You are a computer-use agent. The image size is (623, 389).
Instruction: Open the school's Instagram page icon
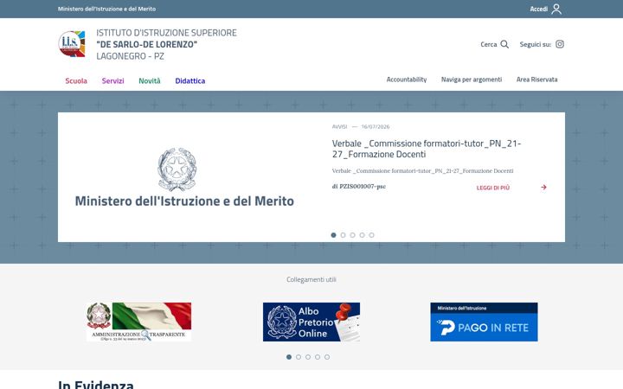pos(560,44)
